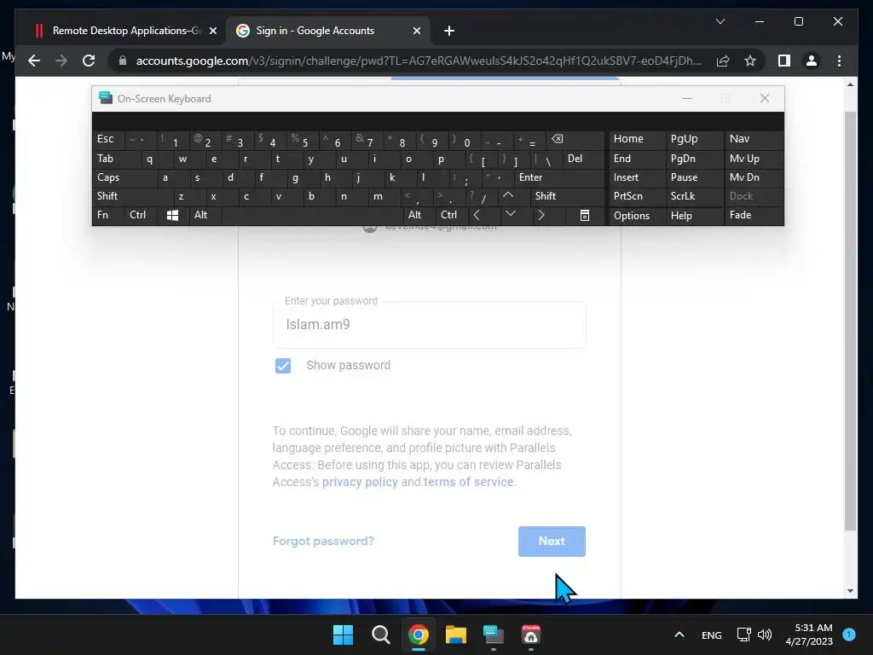Open the privacy policy link
The image size is (873, 655).
[360, 482]
